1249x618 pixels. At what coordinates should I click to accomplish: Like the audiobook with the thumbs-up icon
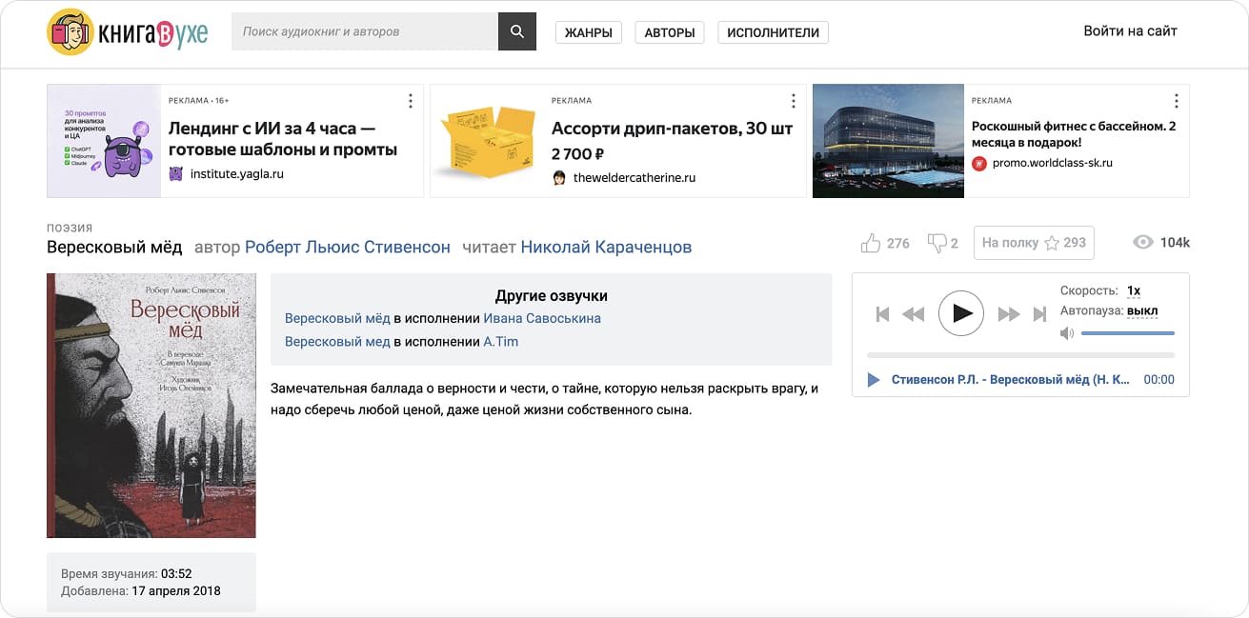pyautogui.click(x=872, y=243)
